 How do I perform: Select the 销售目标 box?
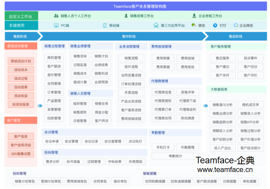[80, 56]
